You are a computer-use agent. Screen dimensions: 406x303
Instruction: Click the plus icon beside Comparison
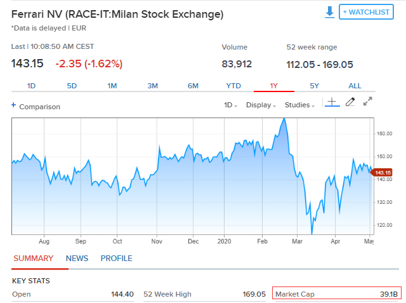click(13, 105)
